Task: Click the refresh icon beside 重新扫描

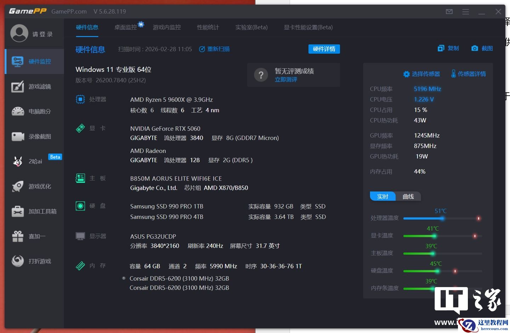Action: pyautogui.click(x=202, y=49)
